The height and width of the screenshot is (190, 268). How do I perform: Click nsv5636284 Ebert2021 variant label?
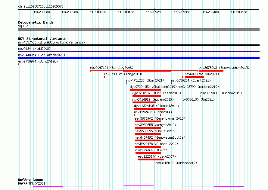[x=191, y=80]
